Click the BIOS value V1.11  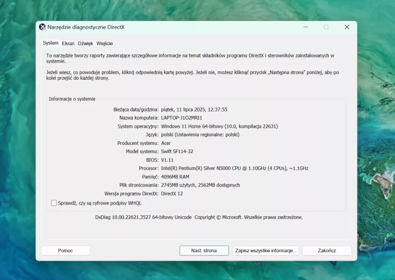click(x=167, y=160)
